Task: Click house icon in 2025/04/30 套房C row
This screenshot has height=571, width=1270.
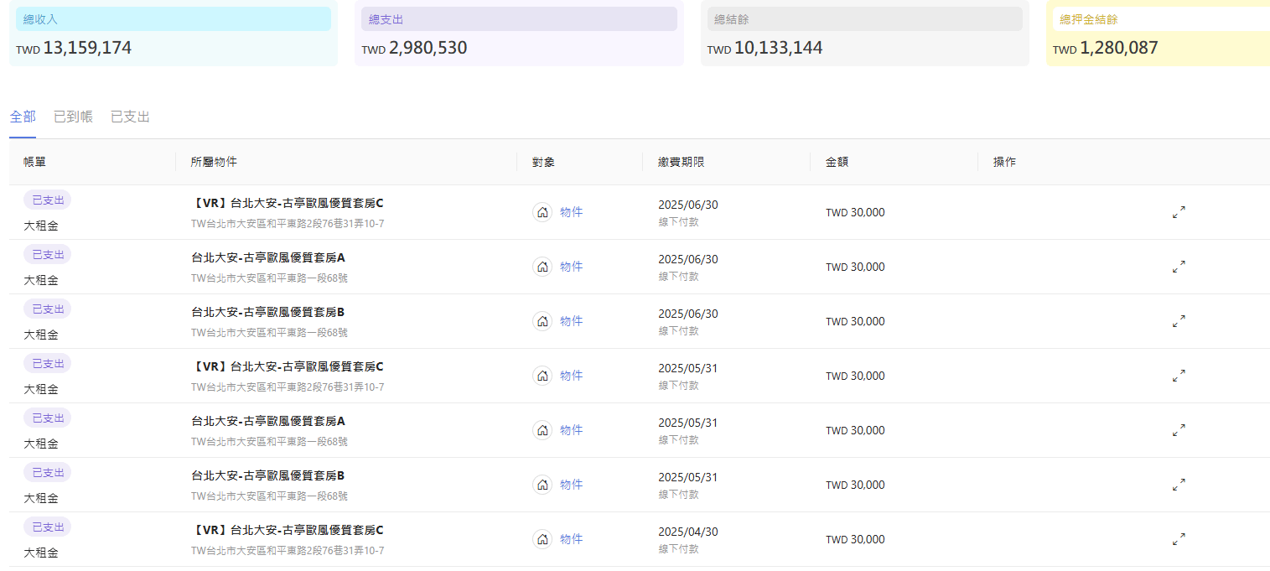Action: [x=542, y=539]
